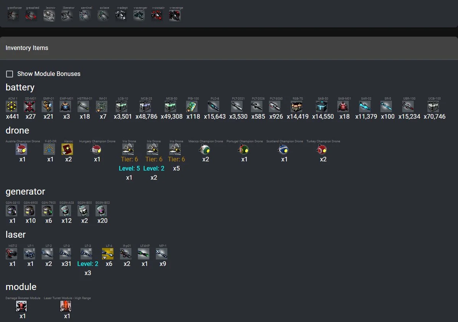Click the Laser Turret Module High Range
This screenshot has height=322, width=458.
click(x=66, y=306)
